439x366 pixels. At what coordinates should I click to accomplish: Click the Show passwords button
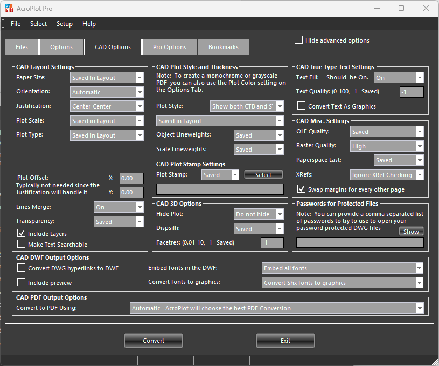coord(411,232)
